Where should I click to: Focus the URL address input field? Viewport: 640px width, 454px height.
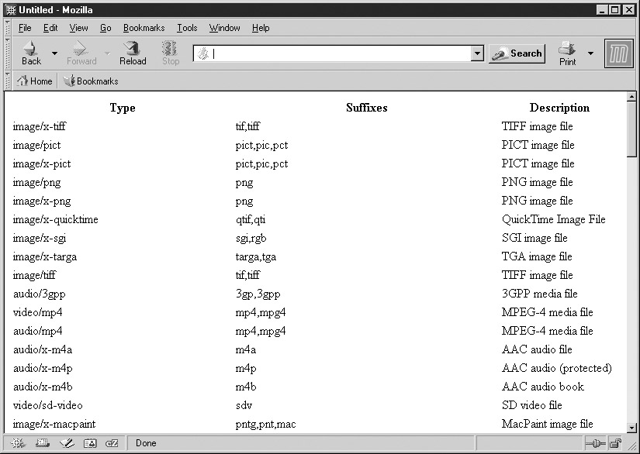point(340,53)
